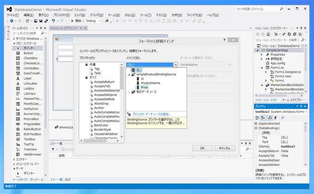Select the Tag property in property list
Screen dimensions: 314x194
97,69
